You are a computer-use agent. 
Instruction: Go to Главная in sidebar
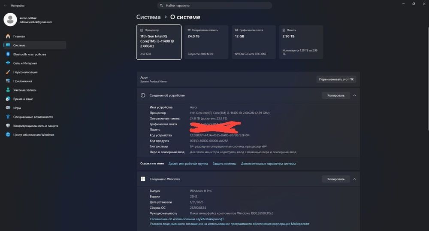pos(35,36)
